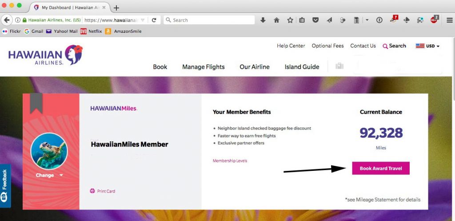
Task: Click the turtle profile picture
Action: 49,151
